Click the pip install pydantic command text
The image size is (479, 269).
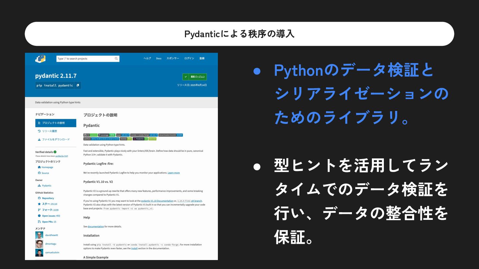click(x=55, y=85)
